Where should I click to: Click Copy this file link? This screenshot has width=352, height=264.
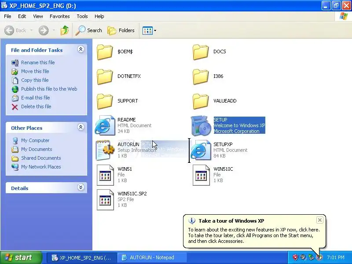point(35,80)
